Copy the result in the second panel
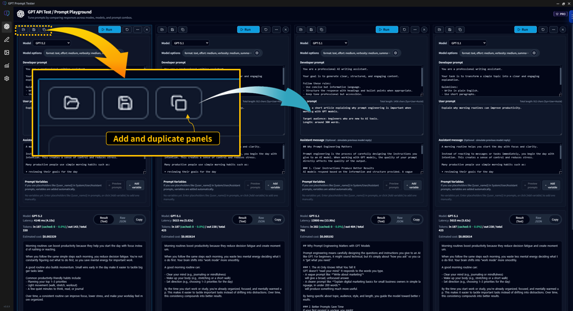The image size is (573, 311). pyautogui.click(x=278, y=219)
